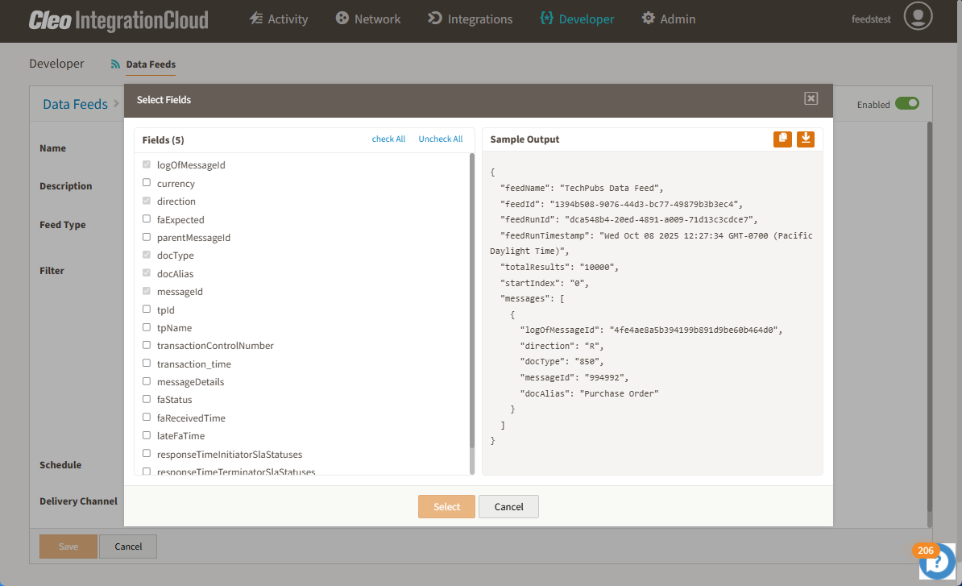962x586 pixels.
Task: Switch to the Integrations section
Action: [470, 18]
